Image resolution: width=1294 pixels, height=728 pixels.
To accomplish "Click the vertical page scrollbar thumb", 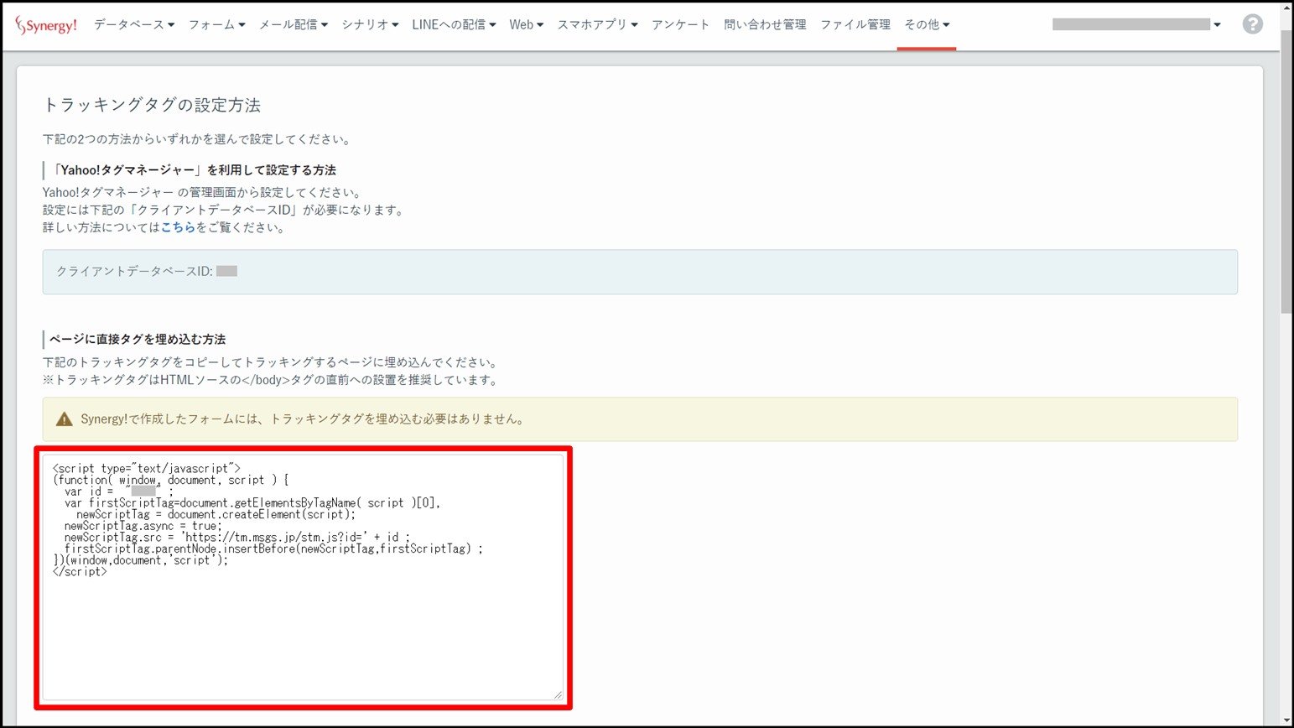I will pyautogui.click(x=1286, y=168).
